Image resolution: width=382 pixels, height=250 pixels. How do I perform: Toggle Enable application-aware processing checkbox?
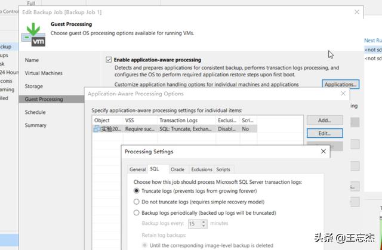[x=109, y=60]
